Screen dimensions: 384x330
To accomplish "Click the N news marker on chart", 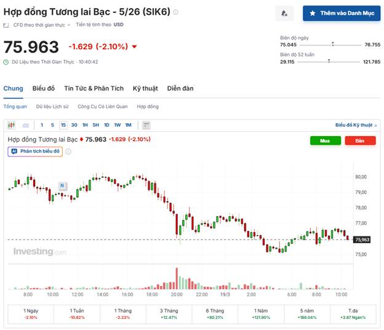I will point(62,185).
